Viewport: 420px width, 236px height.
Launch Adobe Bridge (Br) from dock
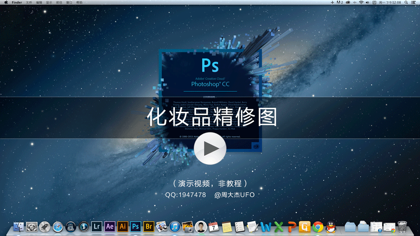click(149, 227)
